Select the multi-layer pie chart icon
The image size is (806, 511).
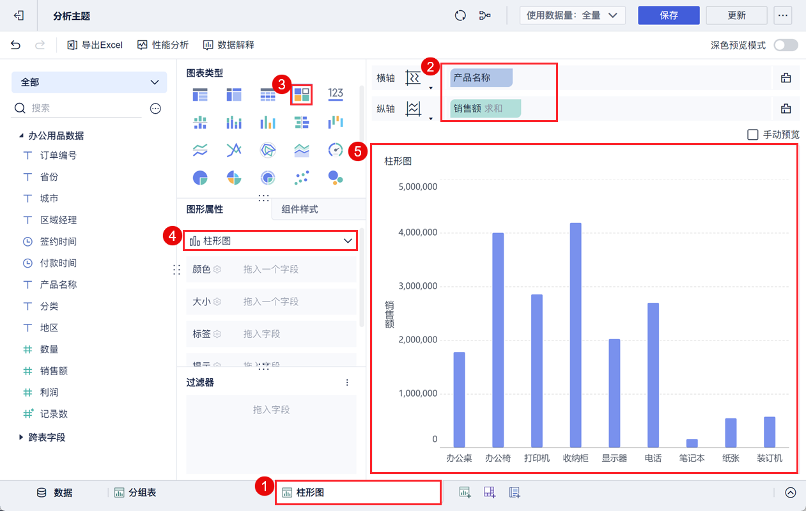click(x=268, y=178)
